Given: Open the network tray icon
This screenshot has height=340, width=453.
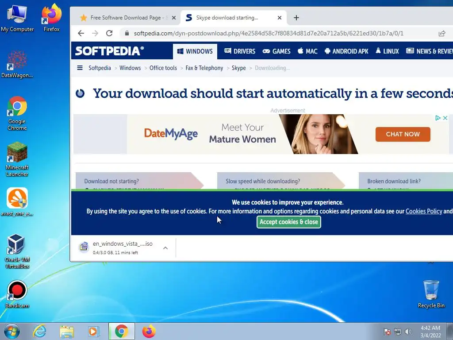Looking at the screenshot, I should tap(398, 332).
